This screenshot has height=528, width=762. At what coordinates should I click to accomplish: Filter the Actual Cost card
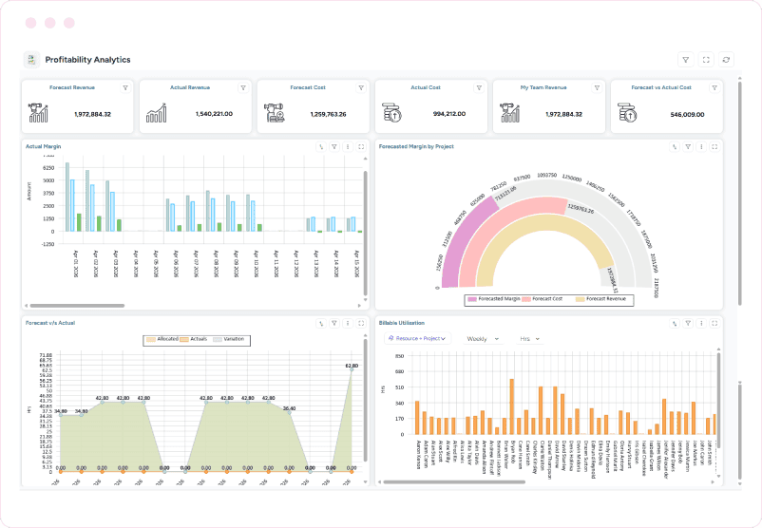(479, 88)
